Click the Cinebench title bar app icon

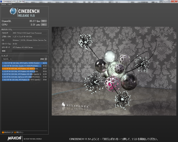click(x=1, y=1)
